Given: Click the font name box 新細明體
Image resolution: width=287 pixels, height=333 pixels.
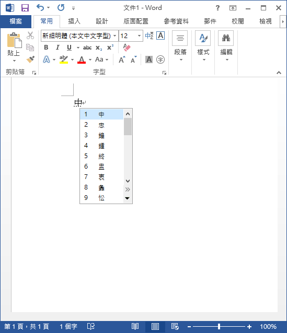Looking at the screenshot, I should coord(77,35).
